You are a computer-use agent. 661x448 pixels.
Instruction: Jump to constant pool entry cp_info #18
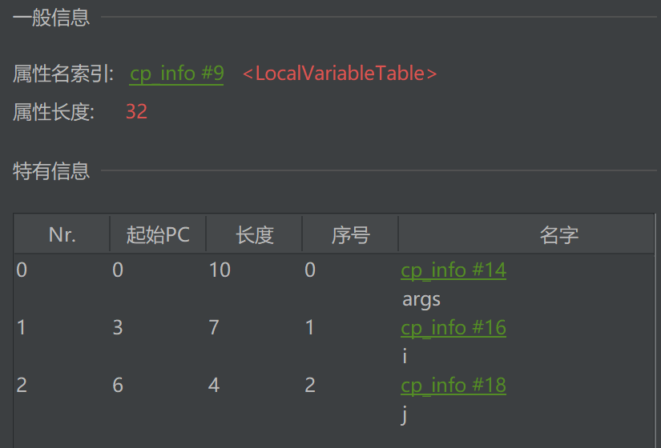(453, 386)
